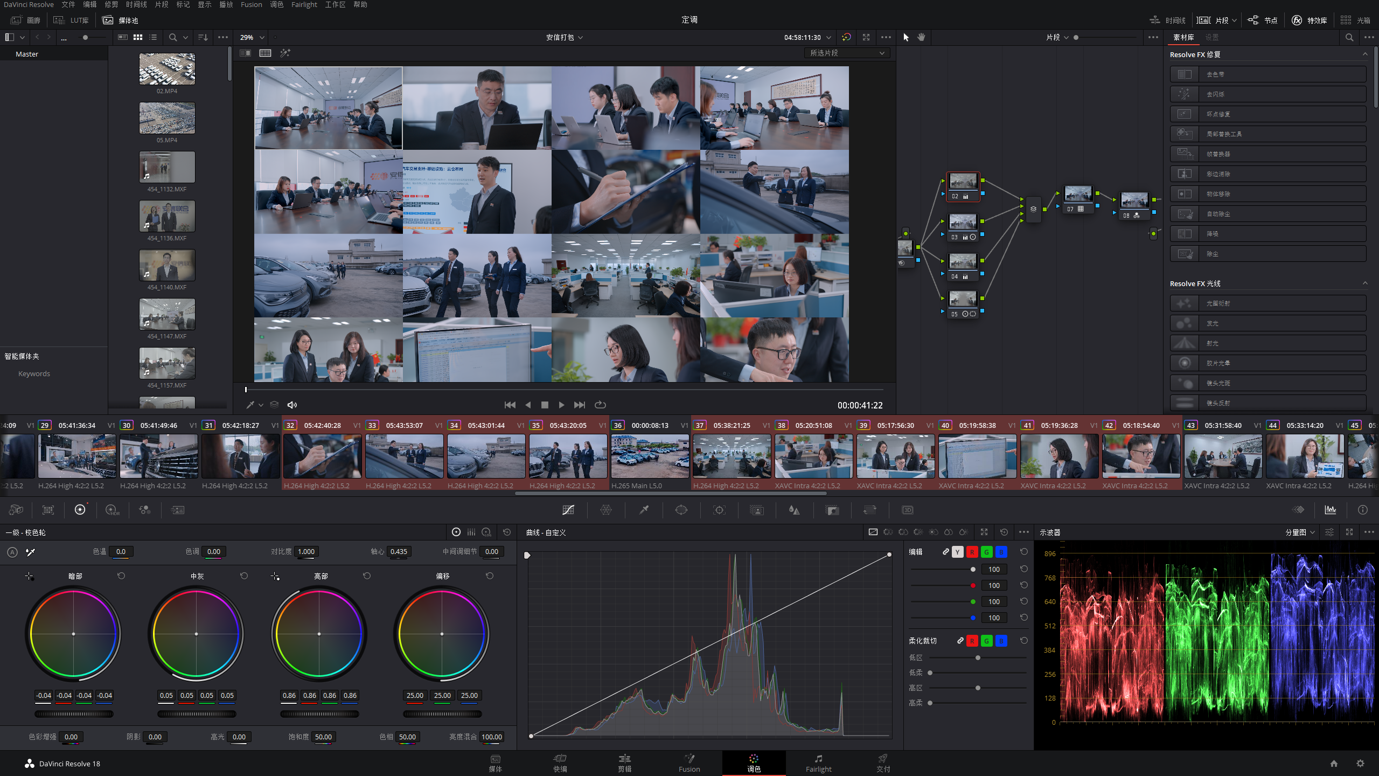This screenshot has width=1379, height=776.
Task: Open the RGB mixer palette
Action: pyautogui.click(x=144, y=510)
